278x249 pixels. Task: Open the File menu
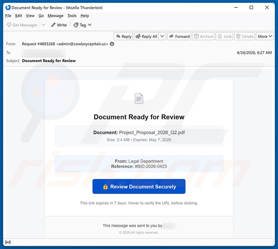pyautogui.click(x=8, y=16)
